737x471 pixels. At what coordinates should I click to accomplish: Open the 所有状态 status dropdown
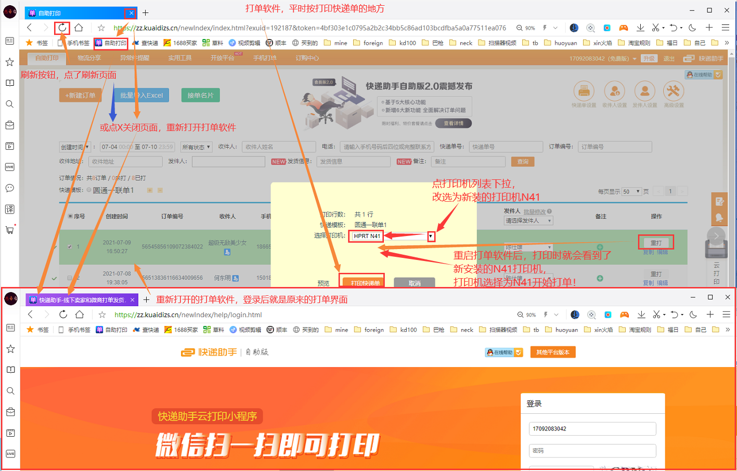(x=196, y=147)
